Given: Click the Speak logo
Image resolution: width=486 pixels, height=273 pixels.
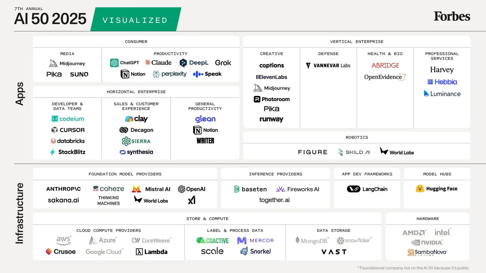Looking at the screenshot, I should pos(207,74).
